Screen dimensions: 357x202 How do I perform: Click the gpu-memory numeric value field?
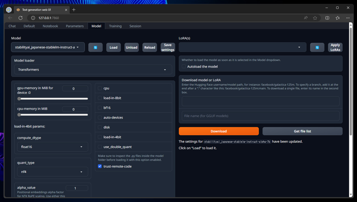[75, 88]
